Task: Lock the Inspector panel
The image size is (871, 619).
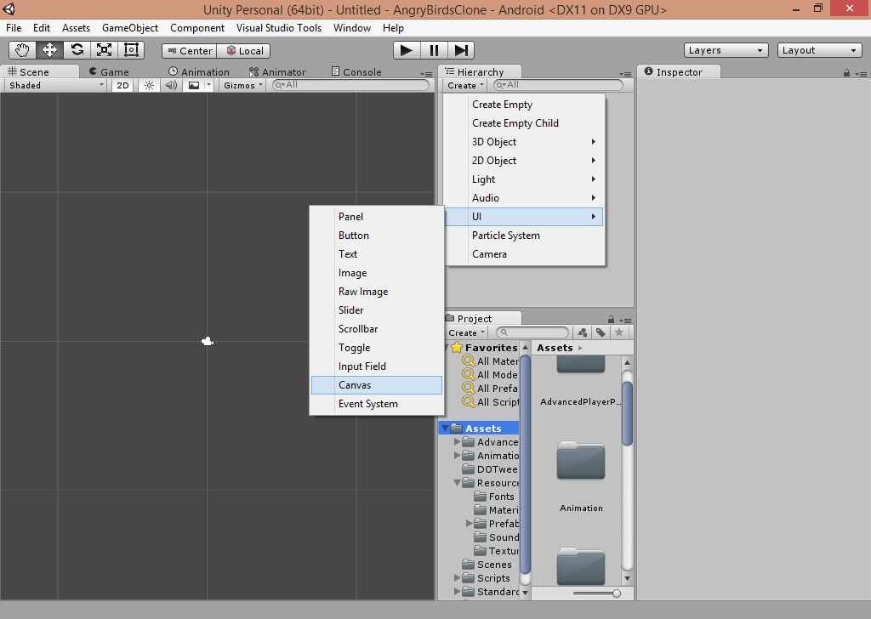Action: [846, 73]
